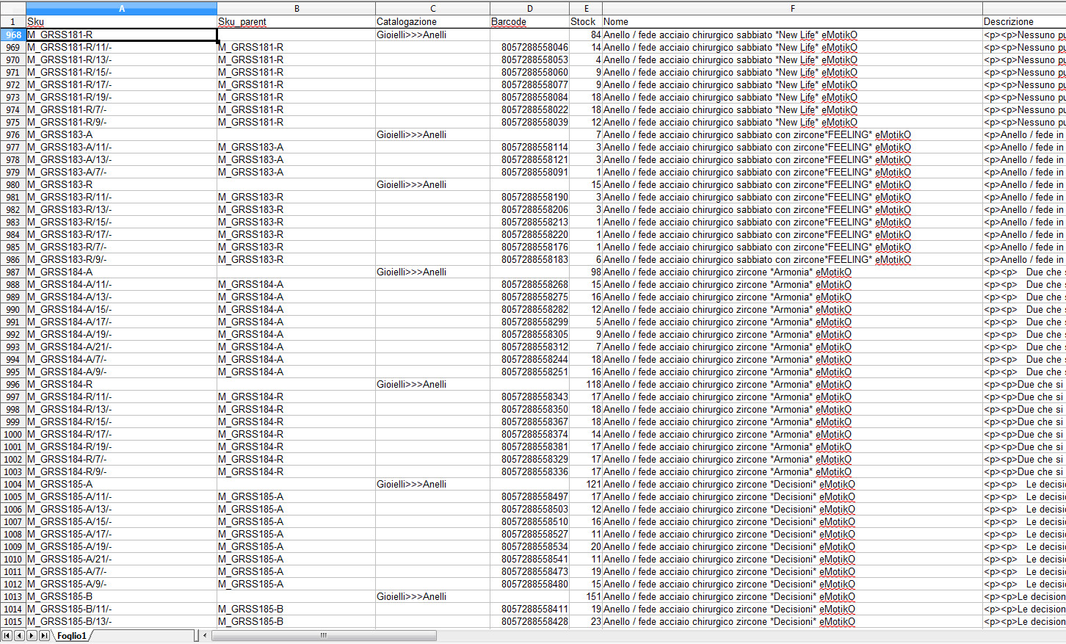Select column F header
Viewport: 1066px width, 644px height.
click(x=791, y=8)
